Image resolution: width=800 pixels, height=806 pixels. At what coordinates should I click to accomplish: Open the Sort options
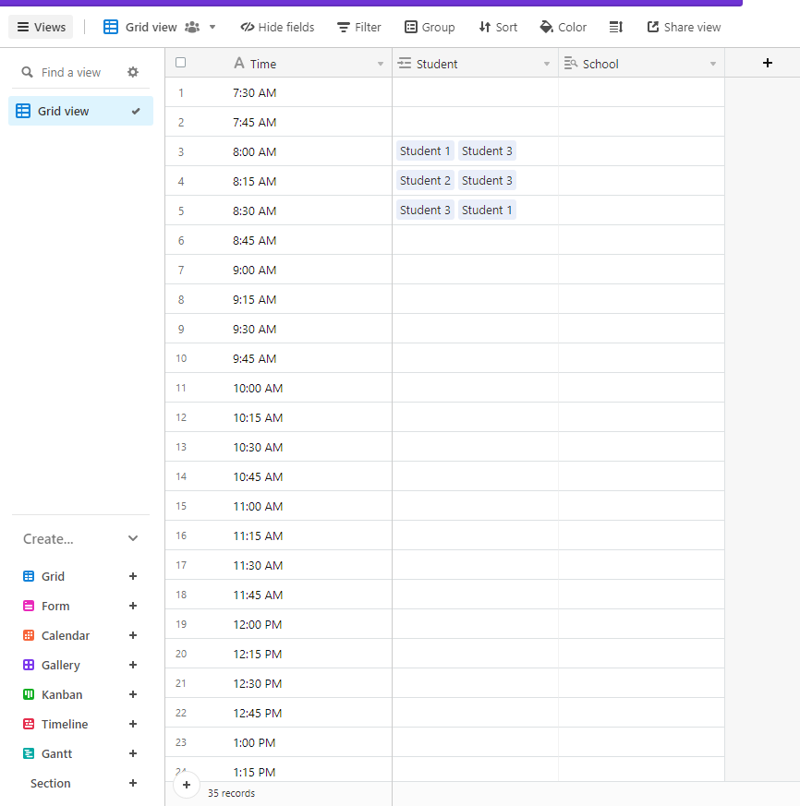coord(498,28)
